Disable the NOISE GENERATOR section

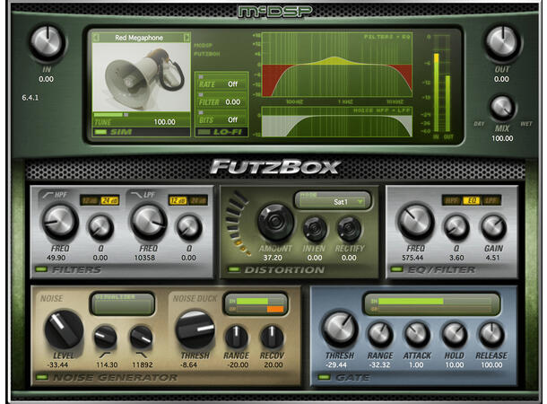[42, 377]
